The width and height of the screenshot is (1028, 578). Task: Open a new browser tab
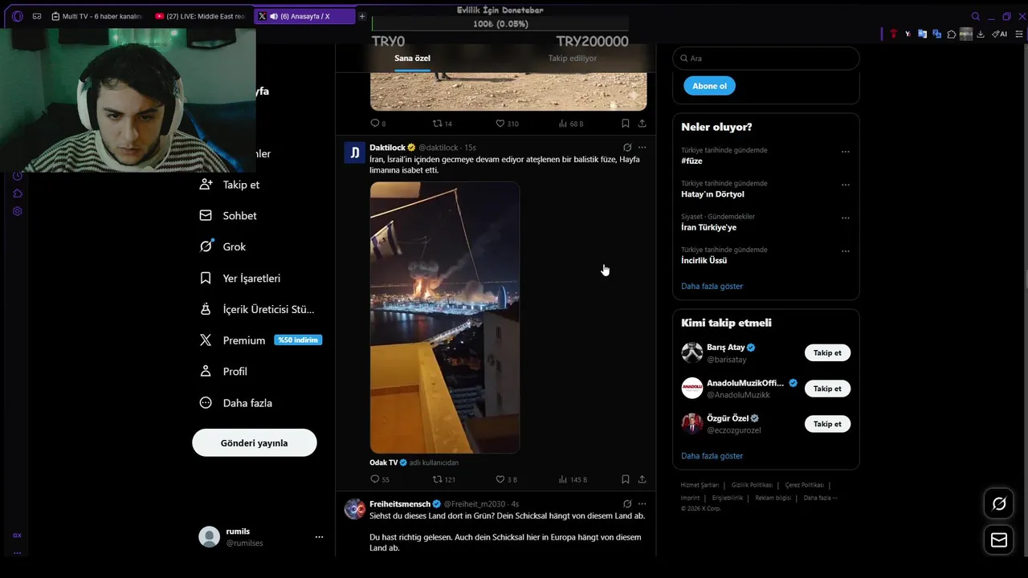[x=362, y=16]
